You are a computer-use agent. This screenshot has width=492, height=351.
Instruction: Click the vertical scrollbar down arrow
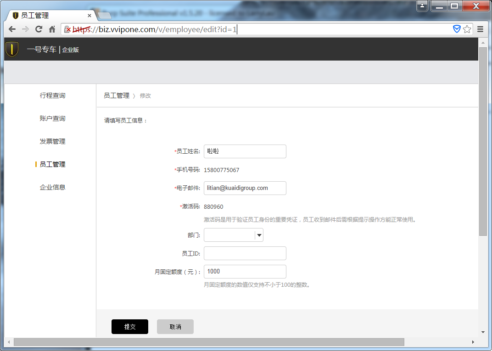(482, 332)
